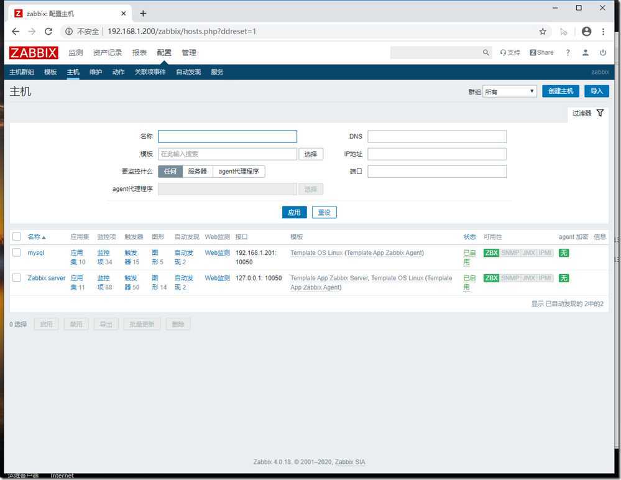Open Chrome's three-dot menu
This screenshot has width=621, height=480.
[604, 31]
